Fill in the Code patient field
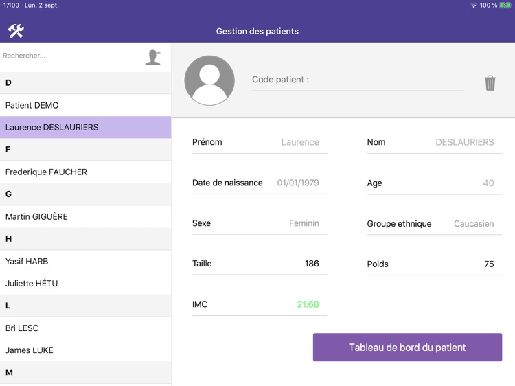The image size is (515, 386). pos(358,80)
